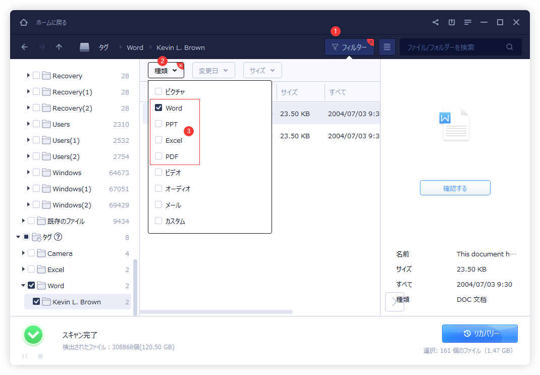The width and height of the screenshot is (540, 375).
Task: Uncheck the Word filter option
Action: 158,108
